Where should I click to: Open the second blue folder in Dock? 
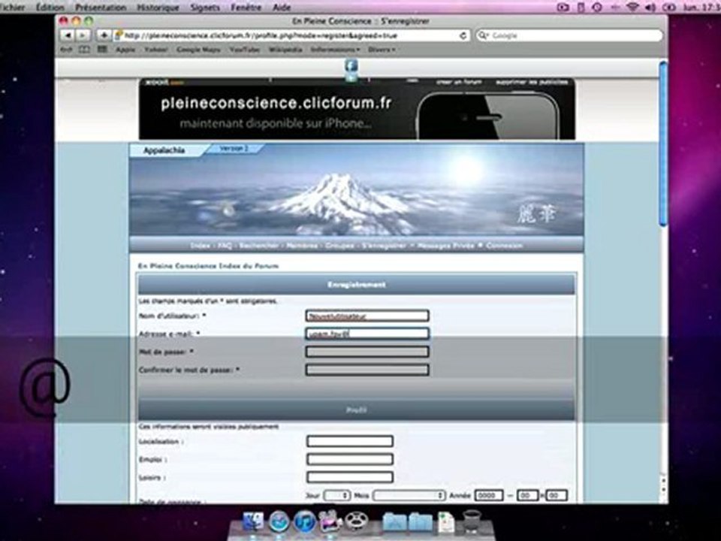[421, 522]
